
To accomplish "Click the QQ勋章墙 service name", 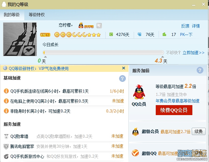I will [x=19, y=136].
